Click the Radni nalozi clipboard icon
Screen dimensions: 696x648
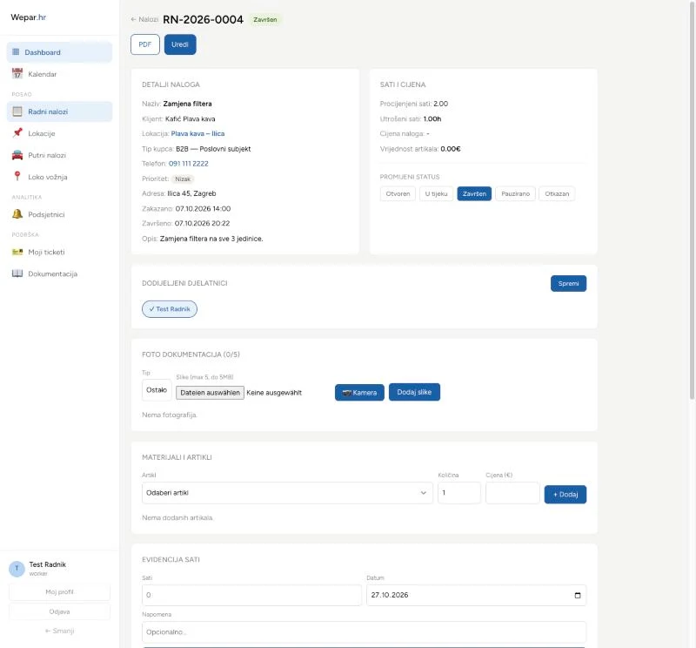click(17, 111)
